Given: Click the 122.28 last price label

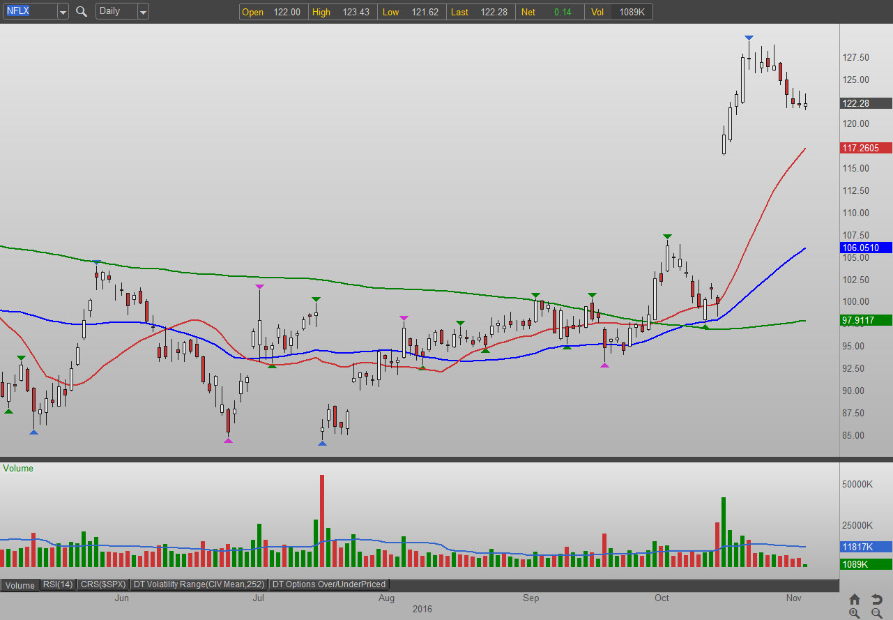Looking at the screenshot, I should pyautogui.click(x=866, y=103).
